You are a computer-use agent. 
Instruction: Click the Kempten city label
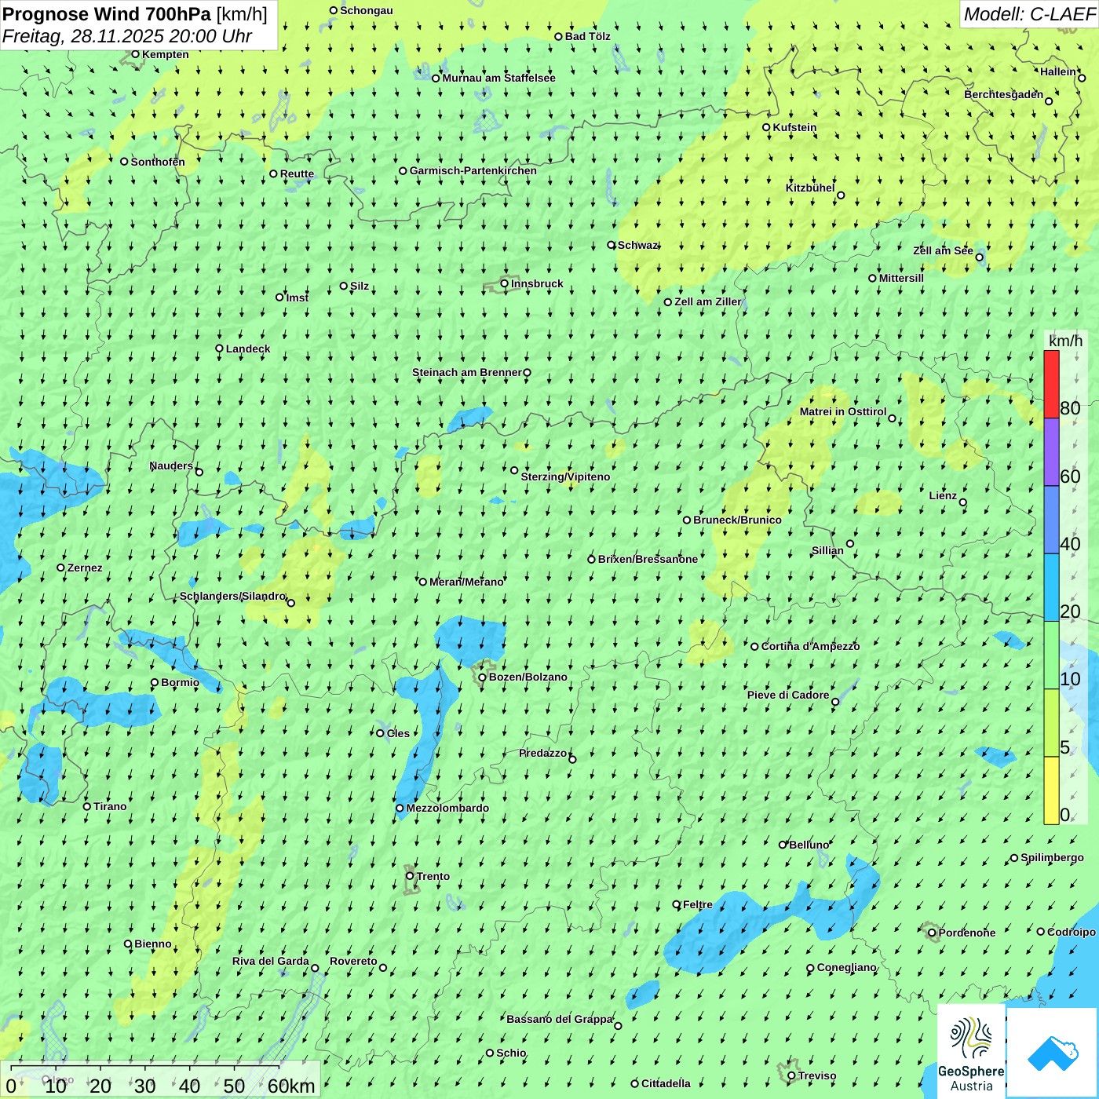coord(166,54)
